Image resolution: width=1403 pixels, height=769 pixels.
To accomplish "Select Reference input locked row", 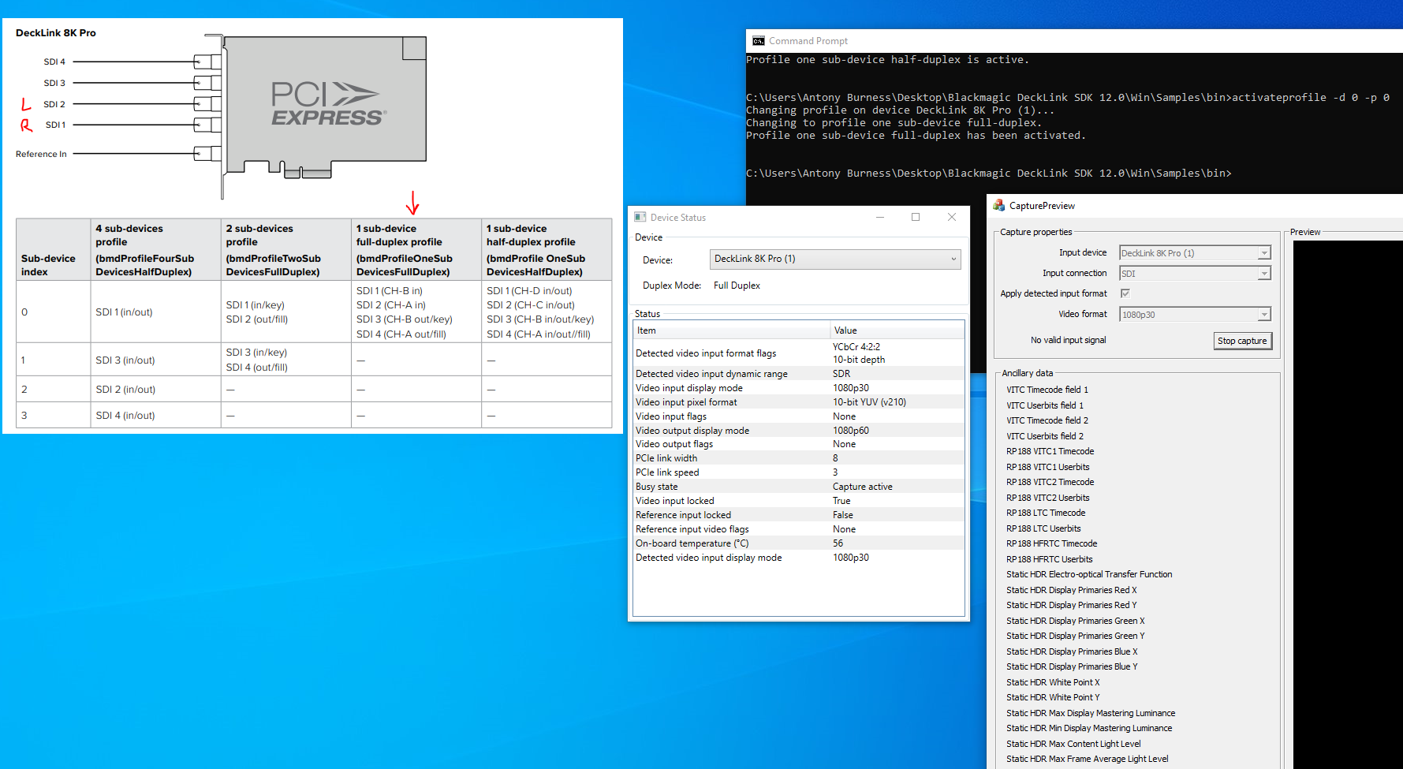I will tap(799, 515).
